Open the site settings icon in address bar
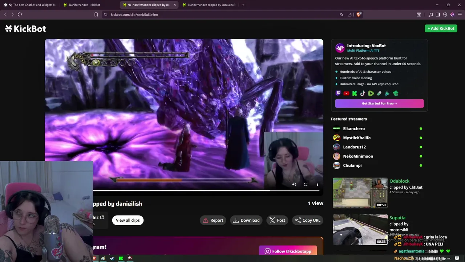 click(105, 15)
